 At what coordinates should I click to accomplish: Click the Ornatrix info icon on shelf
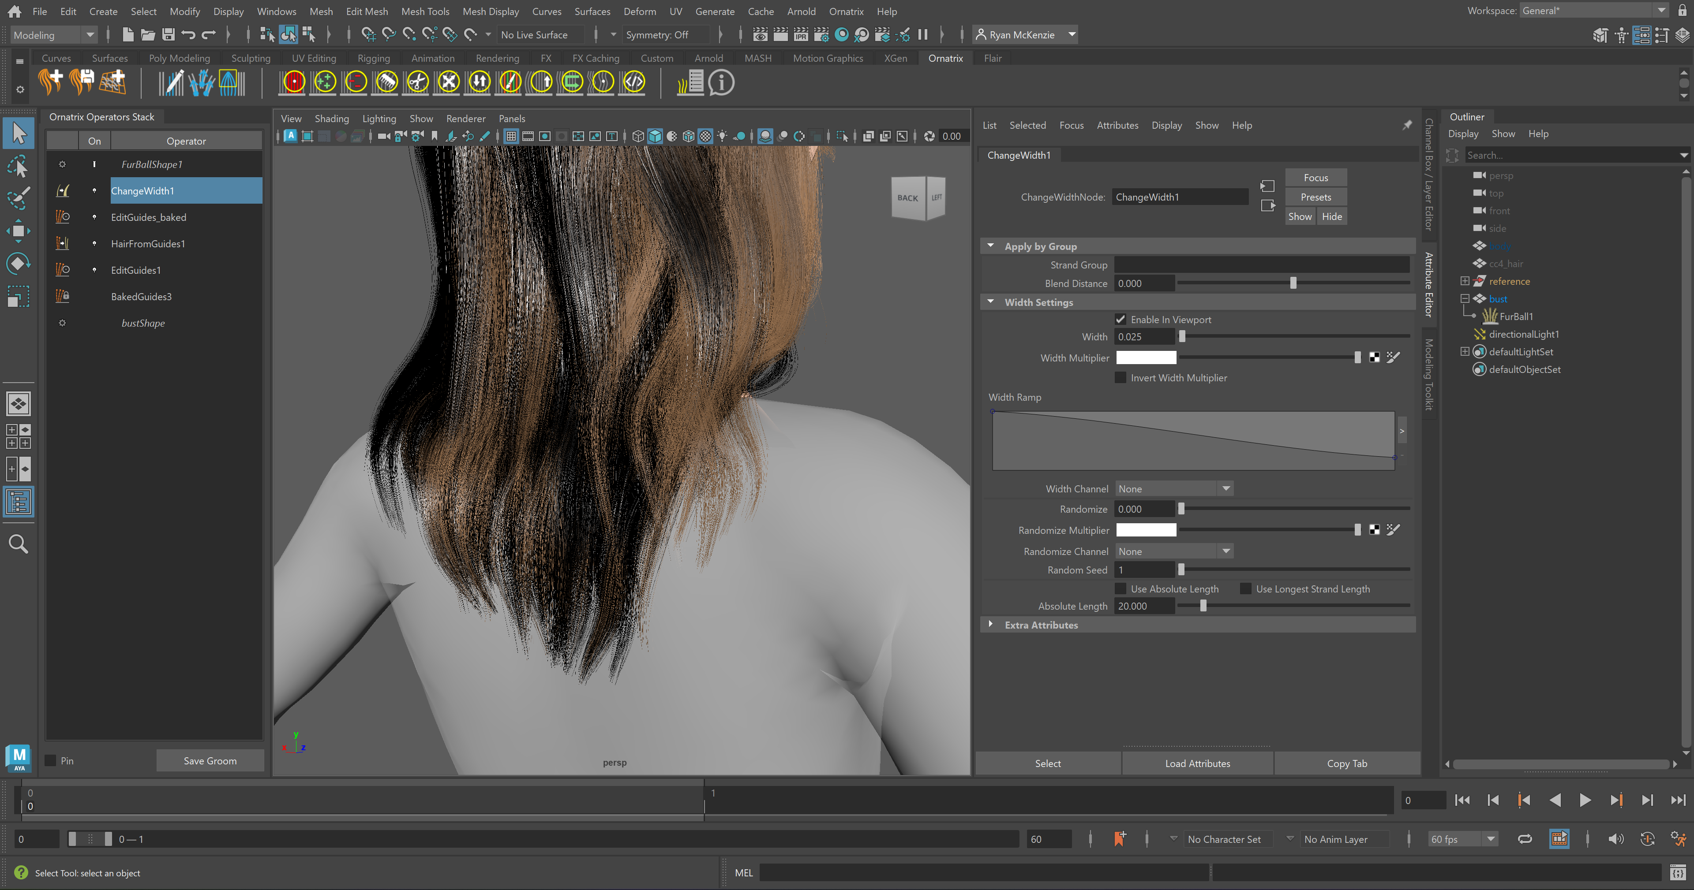(x=721, y=83)
